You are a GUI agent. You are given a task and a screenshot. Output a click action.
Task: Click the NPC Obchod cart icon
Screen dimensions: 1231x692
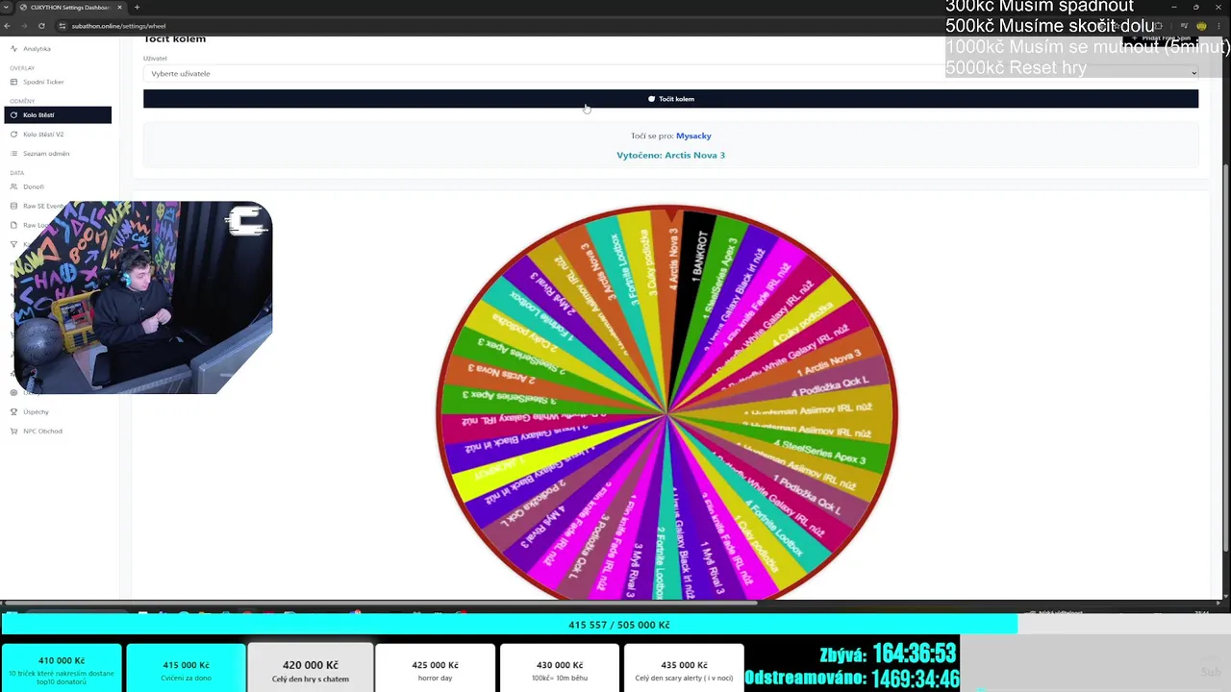pyautogui.click(x=13, y=431)
